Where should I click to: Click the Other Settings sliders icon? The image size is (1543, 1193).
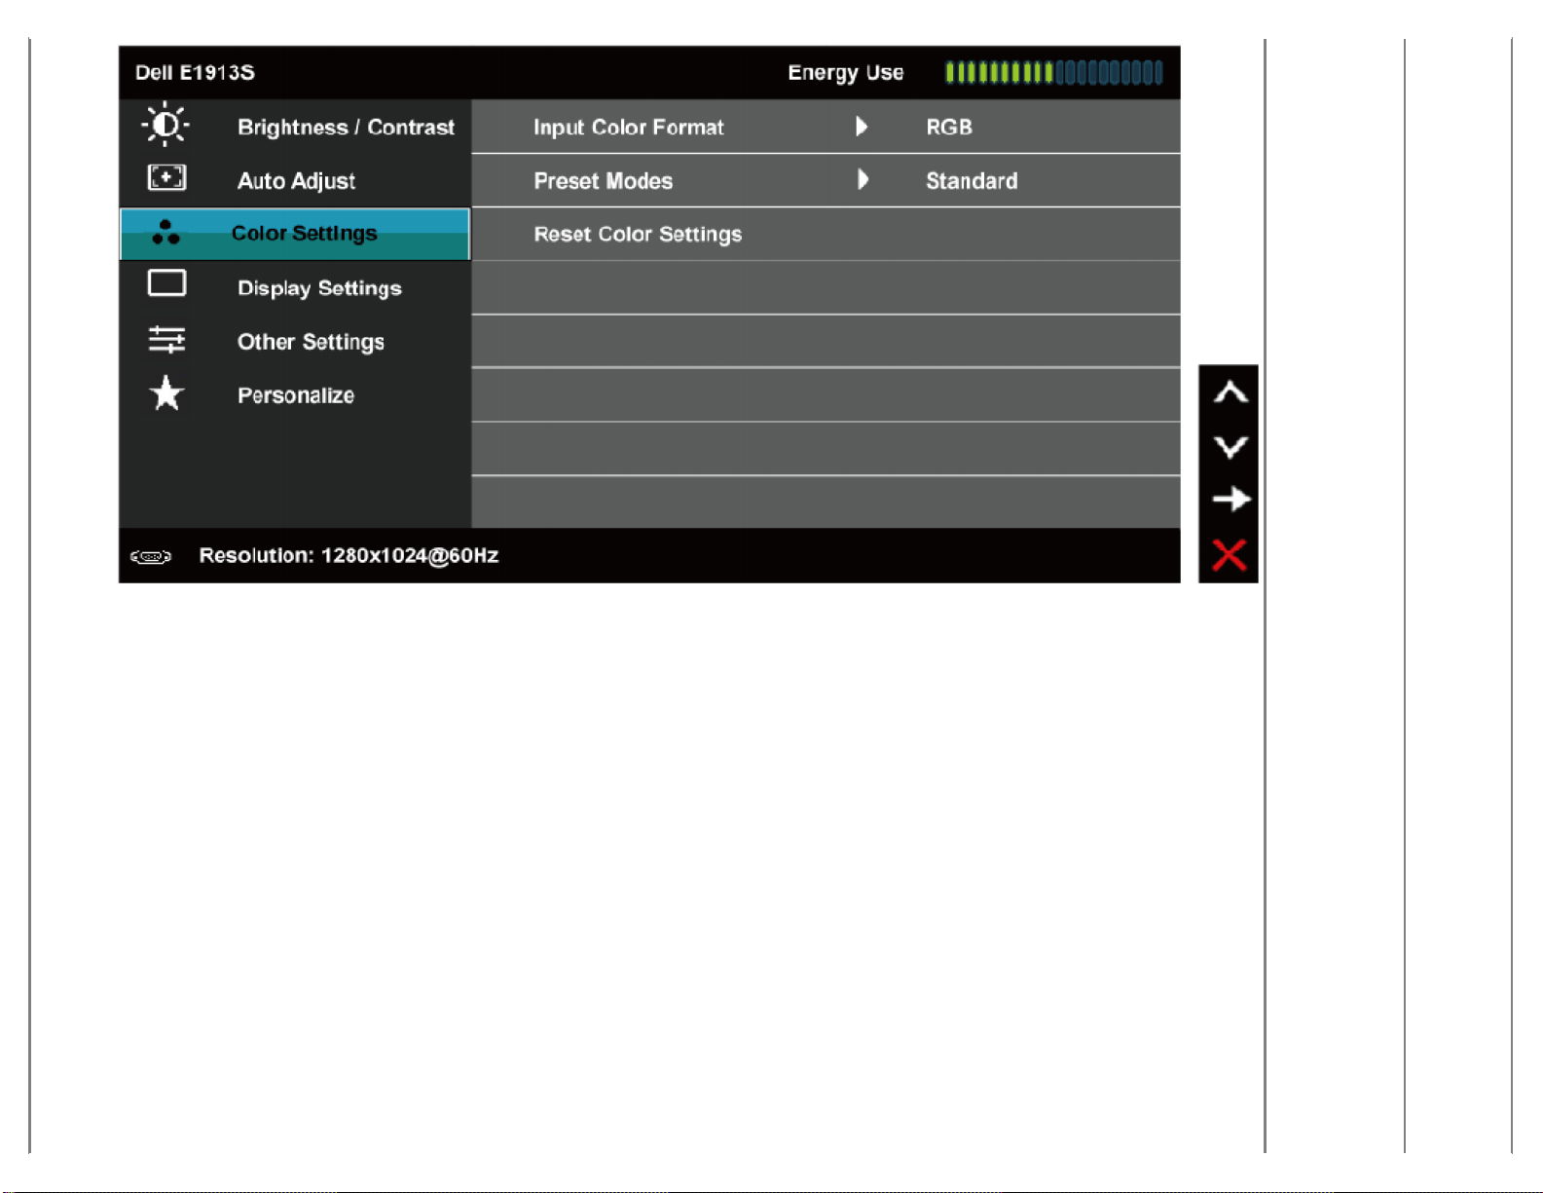tap(166, 340)
